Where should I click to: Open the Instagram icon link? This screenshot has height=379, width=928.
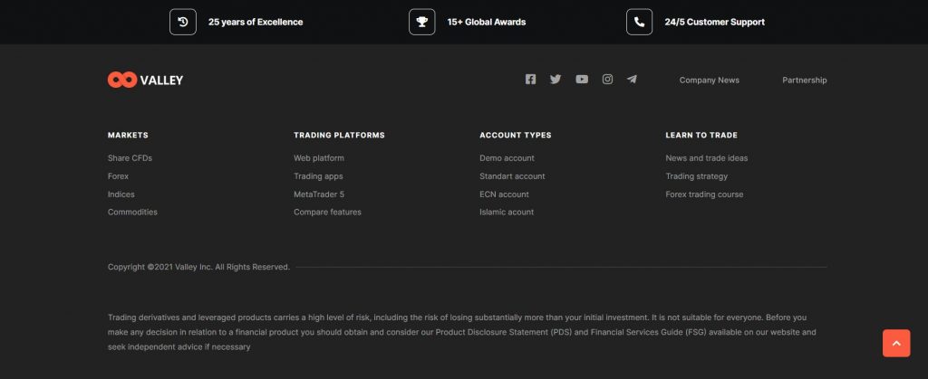pos(607,80)
